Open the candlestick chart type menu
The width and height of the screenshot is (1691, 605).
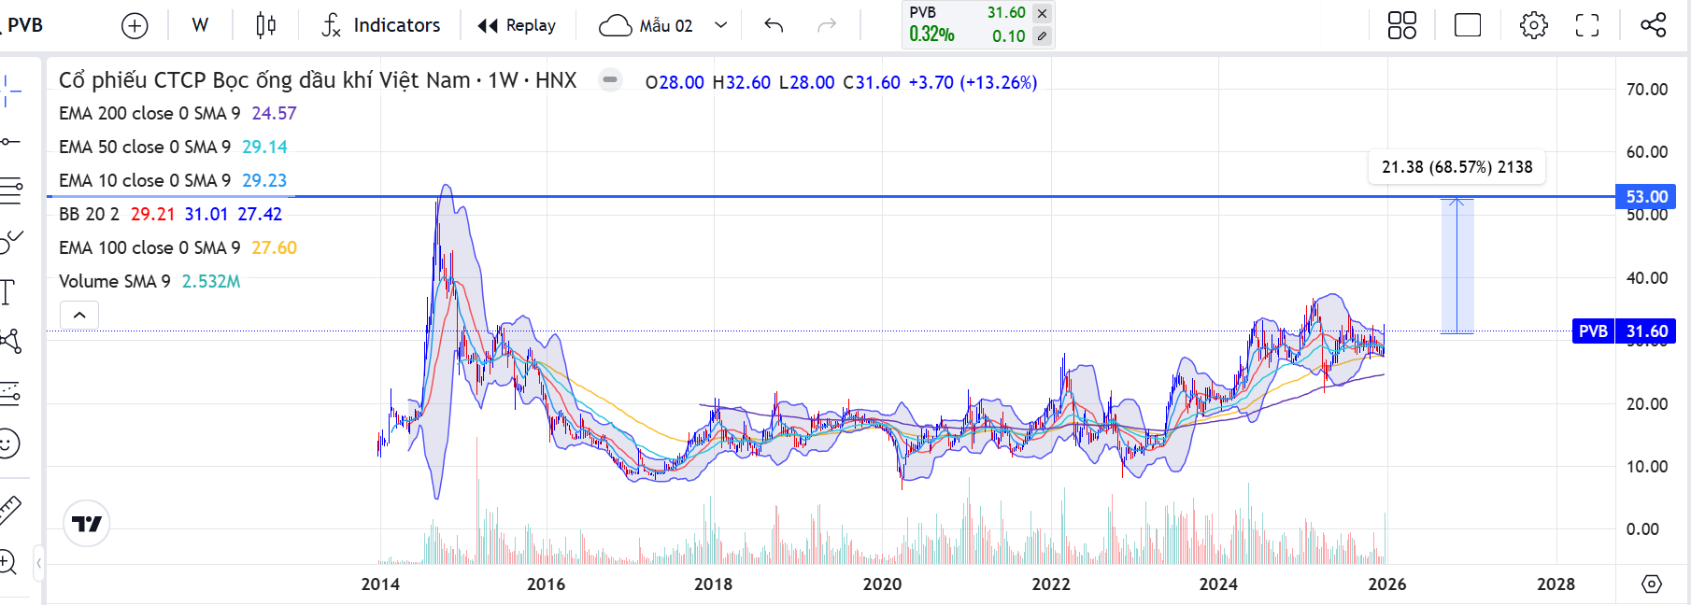coord(265,25)
